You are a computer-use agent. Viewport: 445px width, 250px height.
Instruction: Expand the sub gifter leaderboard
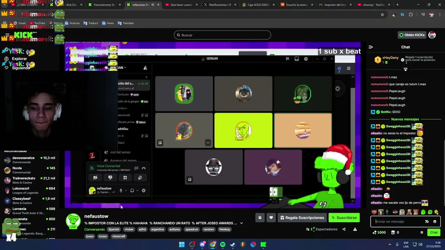click(405, 69)
